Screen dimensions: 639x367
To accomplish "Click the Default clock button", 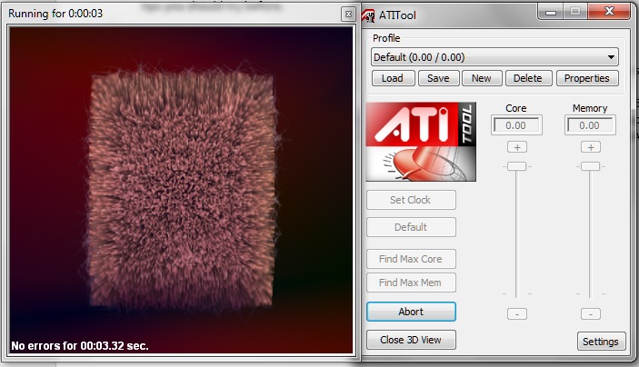I will (411, 227).
